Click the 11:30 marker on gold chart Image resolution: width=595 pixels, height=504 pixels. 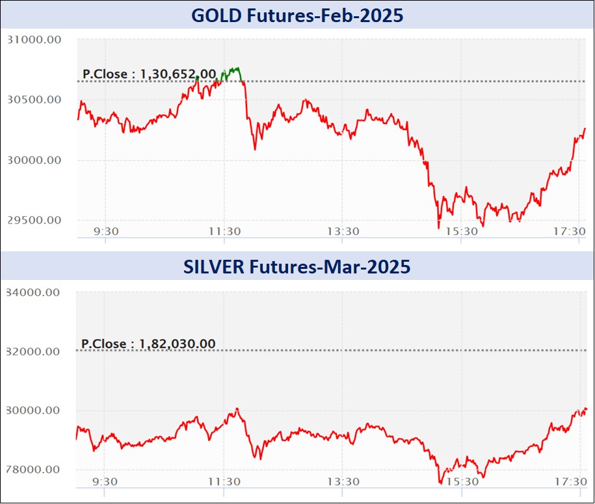(223, 231)
